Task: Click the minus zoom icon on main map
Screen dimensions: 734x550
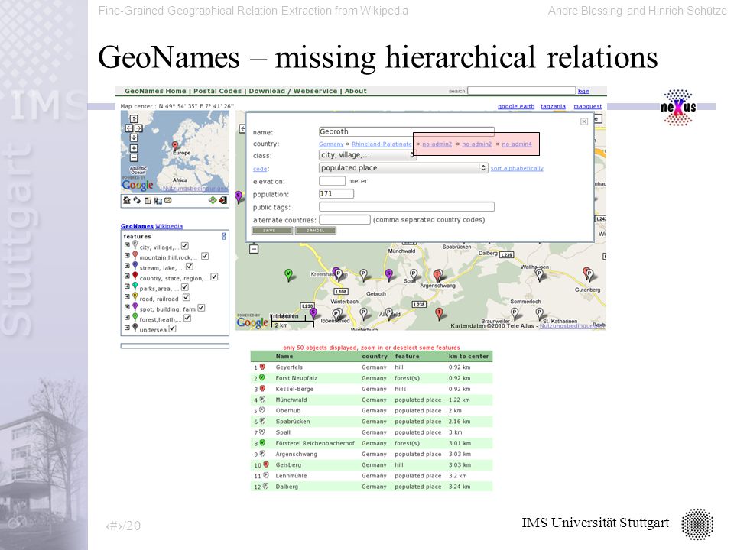Action: (x=254, y=249)
